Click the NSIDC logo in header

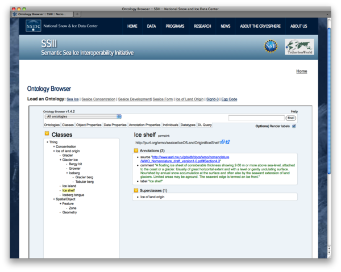[x=34, y=26]
